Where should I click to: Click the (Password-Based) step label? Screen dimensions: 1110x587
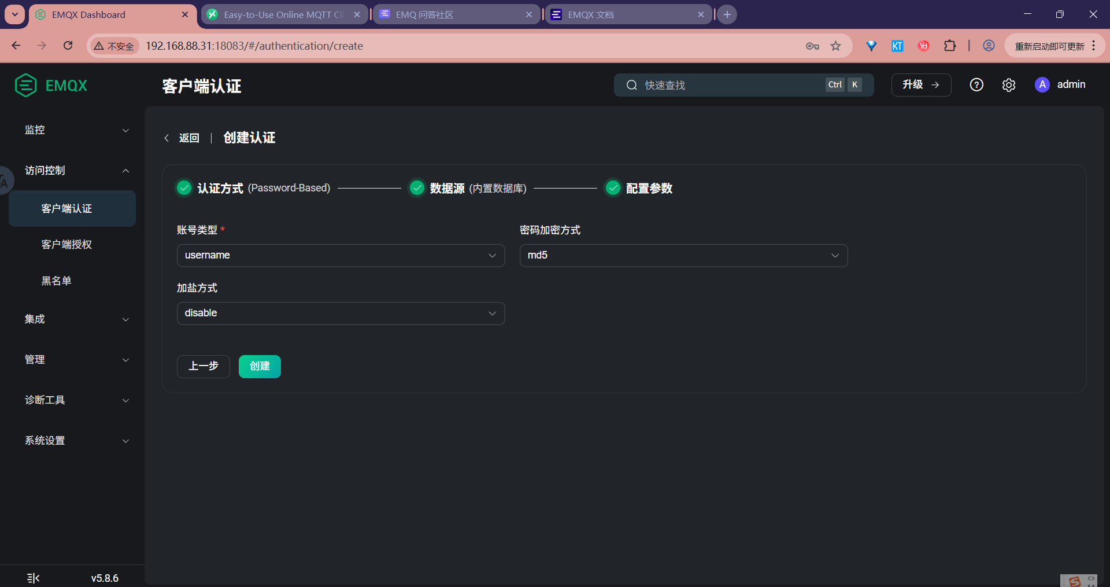pyautogui.click(x=289, y=188)
